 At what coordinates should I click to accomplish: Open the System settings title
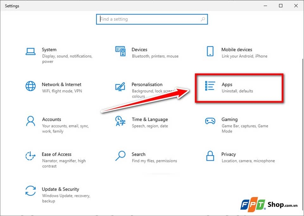(x=49, y=50)
